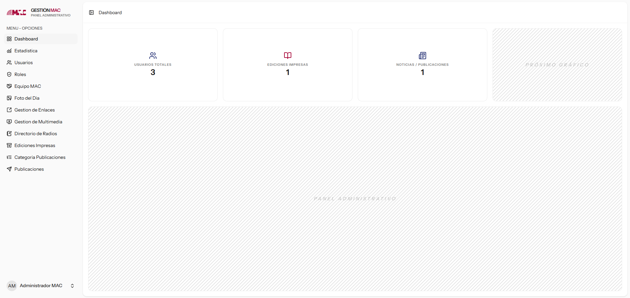Click the Ediciones Impresas book icon card
The width and height of the screenshot is (630, 298).
click(x=288, y=55)
